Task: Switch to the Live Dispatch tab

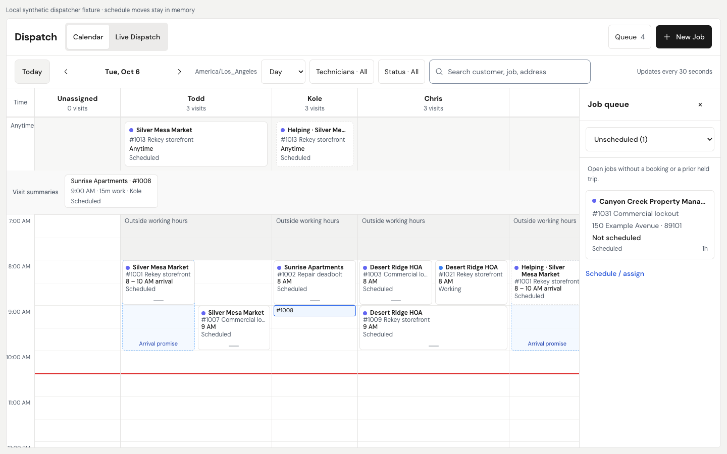Action: [x=138, y=37]
